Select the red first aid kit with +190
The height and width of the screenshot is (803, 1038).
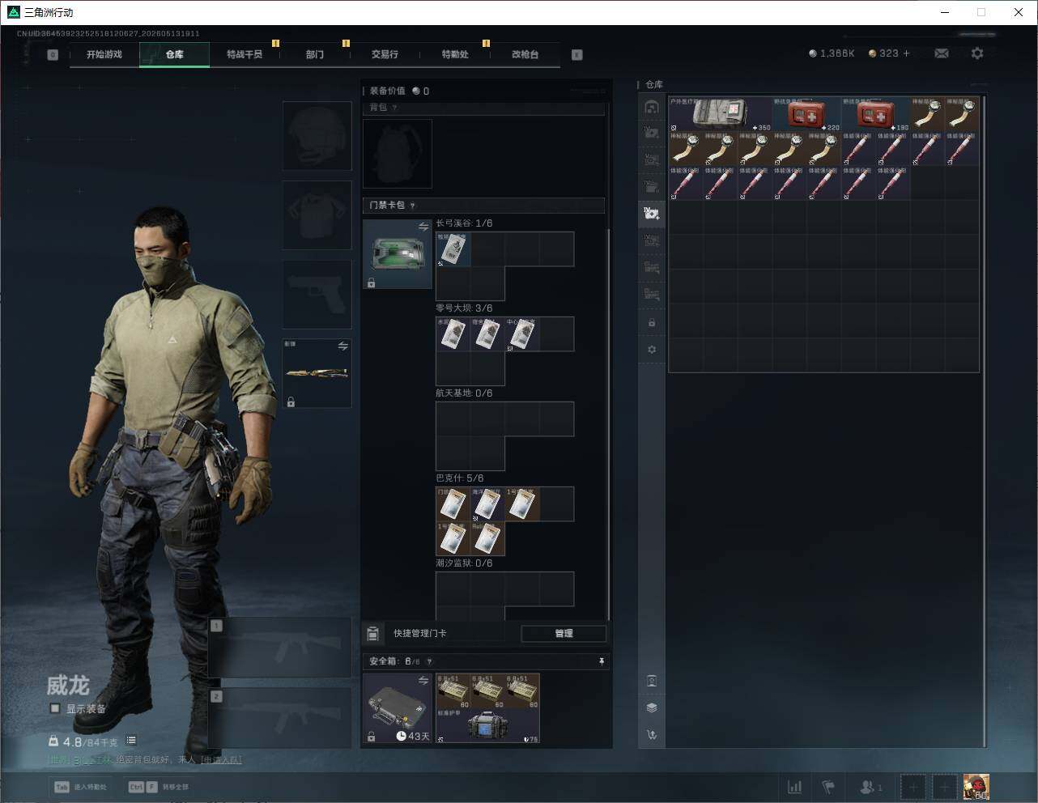click(x=875, y=114)
